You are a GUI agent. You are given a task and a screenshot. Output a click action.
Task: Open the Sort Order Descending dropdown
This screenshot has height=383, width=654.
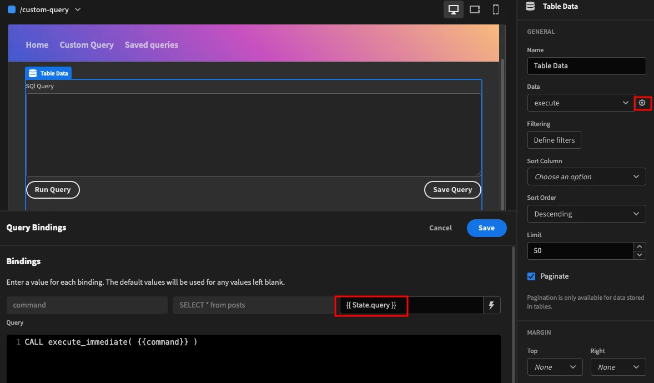(x=586, y=214)
